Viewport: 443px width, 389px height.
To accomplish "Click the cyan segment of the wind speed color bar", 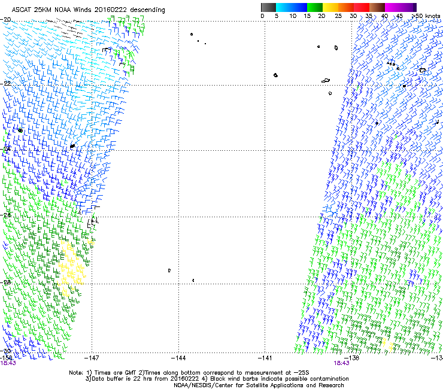I will tap(292, 7).
